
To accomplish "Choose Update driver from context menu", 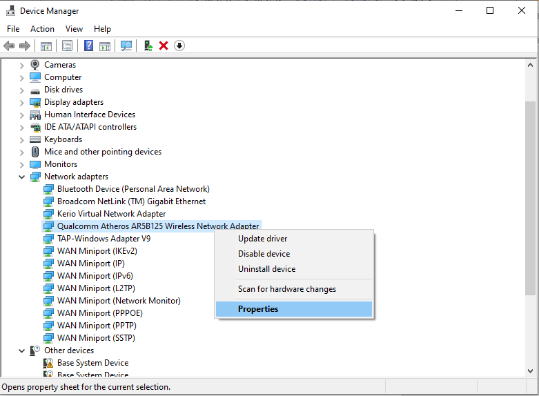I will point(294,239).
